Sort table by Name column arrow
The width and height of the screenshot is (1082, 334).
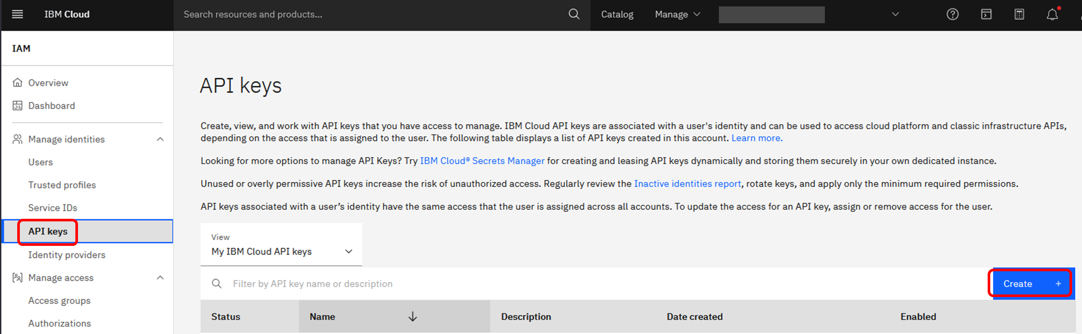(412, 317)
